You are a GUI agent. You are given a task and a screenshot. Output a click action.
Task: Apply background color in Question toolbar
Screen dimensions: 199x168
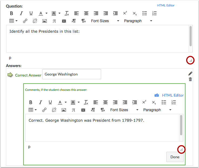tap(54, 13)
